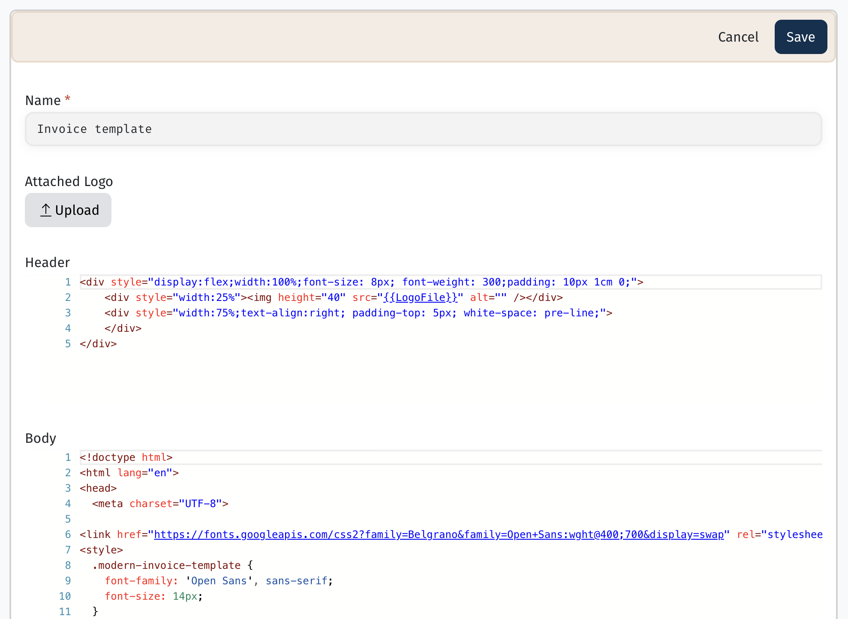
Task: Click header line 3 width:75% code
Action: [x=358, y=313]
